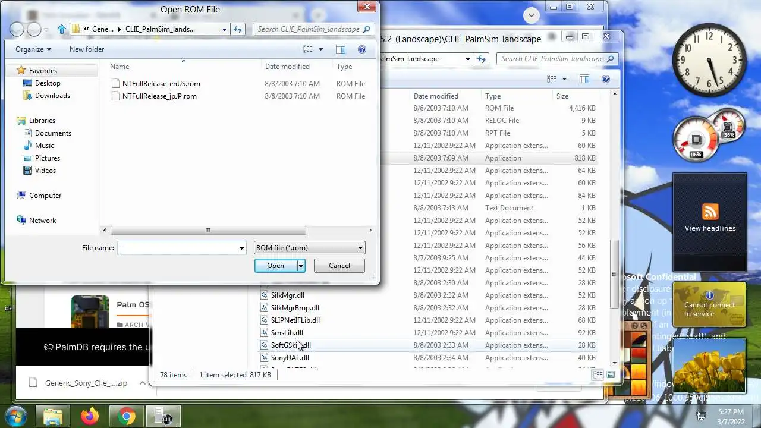This screenshot has height=428, width=761.
Task: Open Help icon in Open ROM dialog
Action: point(361,49)
